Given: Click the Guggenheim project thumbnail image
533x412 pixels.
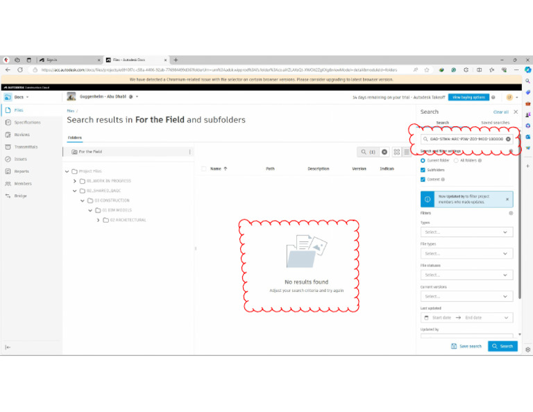Looking at the screenshot, I should pyautogui.click(x=71, y=96).
